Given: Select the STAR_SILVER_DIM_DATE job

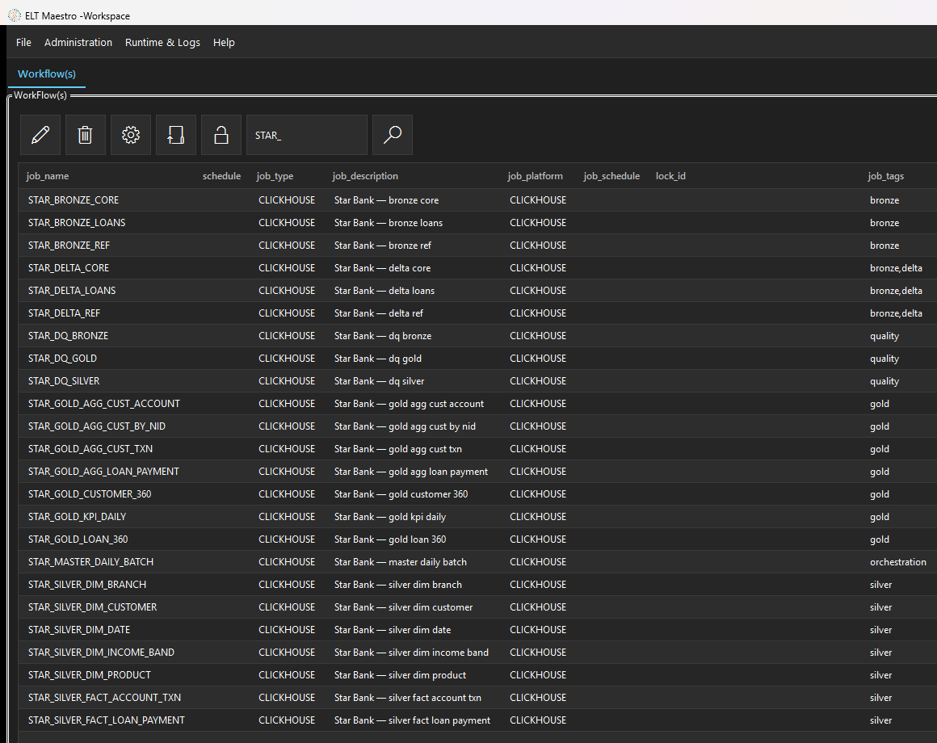Looking at the screenshot, I should coord(79,630).
